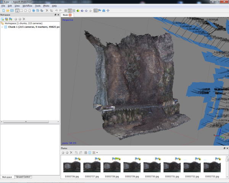Open the Help menu
This screenshot has width=229, height=183.
point(54,6)
